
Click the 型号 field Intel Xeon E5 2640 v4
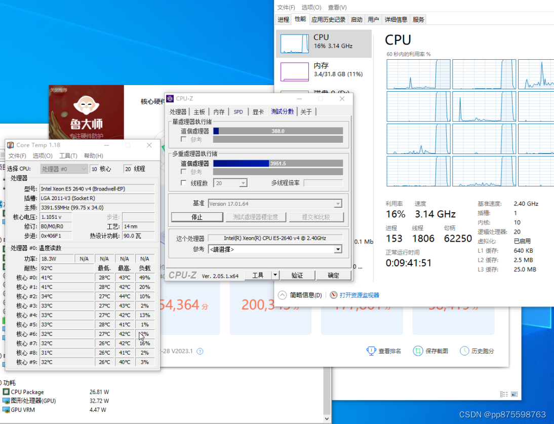(x=97, y=188)
